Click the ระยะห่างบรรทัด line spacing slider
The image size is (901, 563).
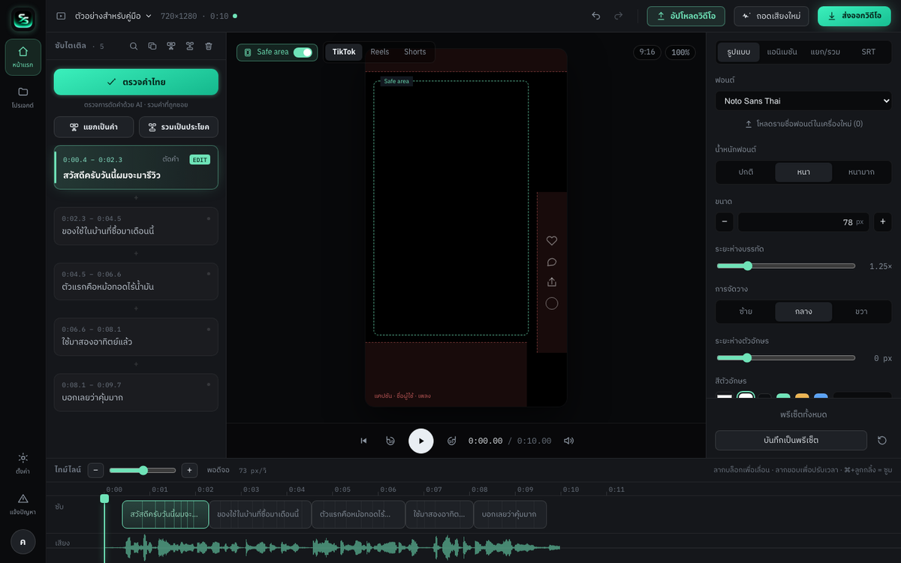(x=786, y=266)
